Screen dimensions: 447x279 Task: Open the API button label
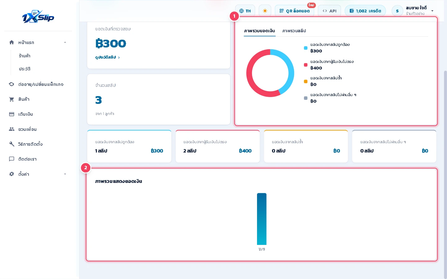(333, 11)
